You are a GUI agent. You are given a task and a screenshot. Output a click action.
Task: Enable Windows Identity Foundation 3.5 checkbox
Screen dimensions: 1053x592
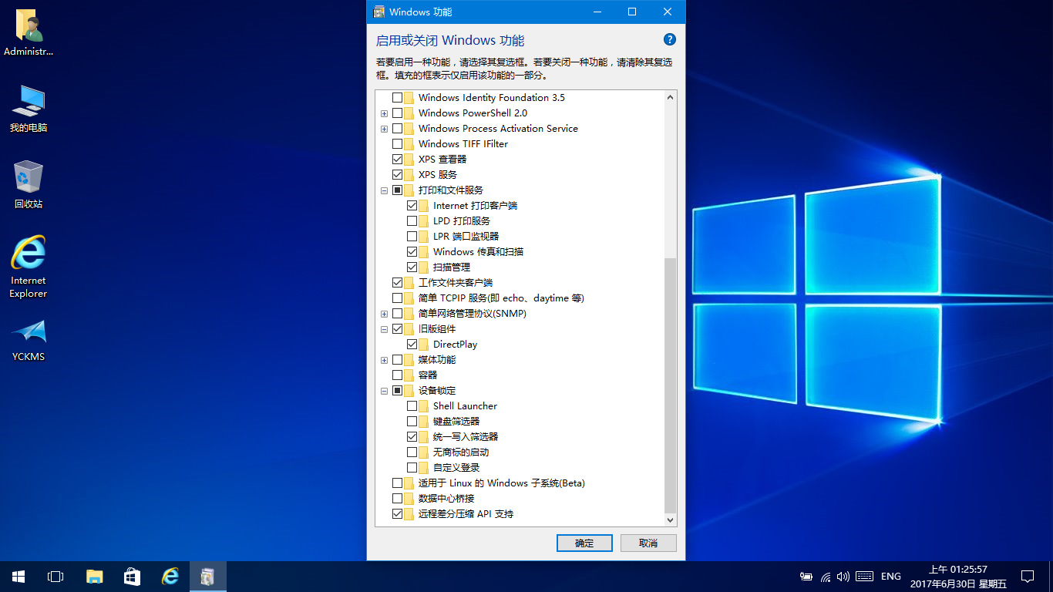coord(398,98)
